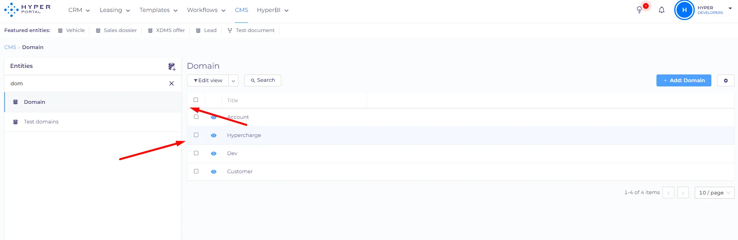Add a new entity via database-plus icon
This screenshot has height=240, width=738.
172,66
